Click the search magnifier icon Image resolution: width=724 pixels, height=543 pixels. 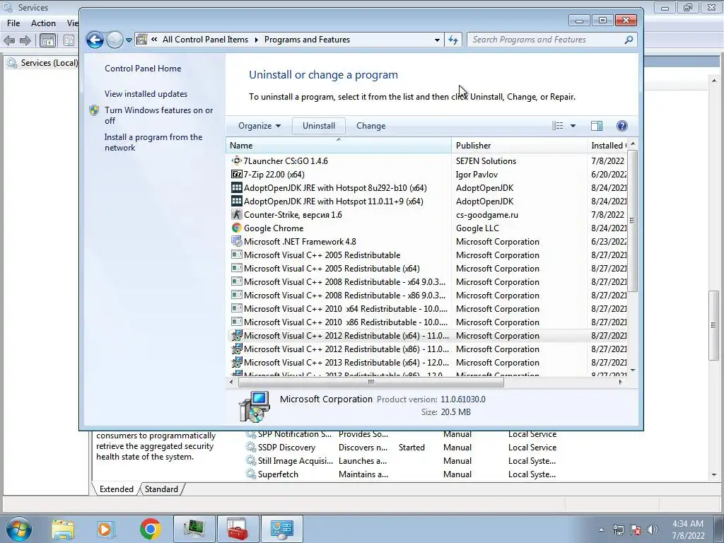(x=629, y=40)
